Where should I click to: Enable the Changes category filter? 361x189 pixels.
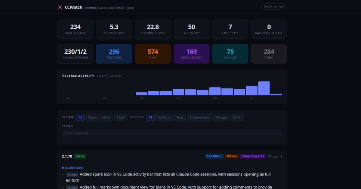point(221,117)
